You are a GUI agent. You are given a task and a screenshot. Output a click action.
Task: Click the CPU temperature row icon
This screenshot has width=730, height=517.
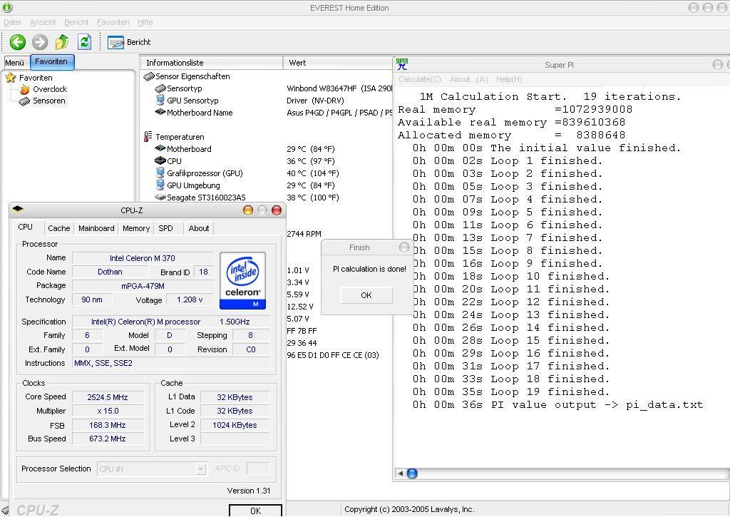click(160, 160)
